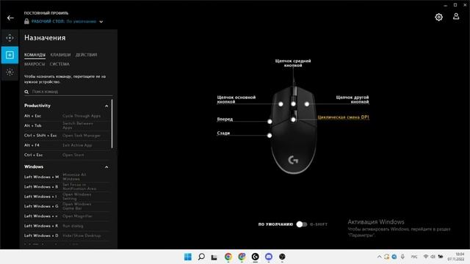
Task: Select the Ctrl + Esc command
Action: pos(67,155)
